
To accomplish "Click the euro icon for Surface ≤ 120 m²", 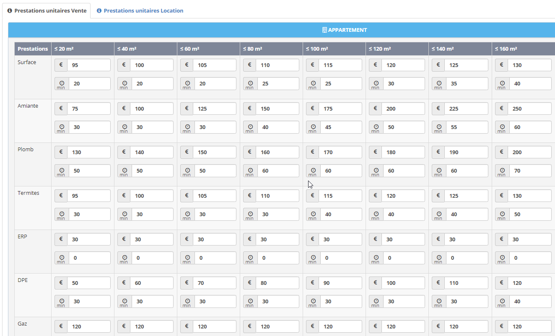I will pos(376,65).
